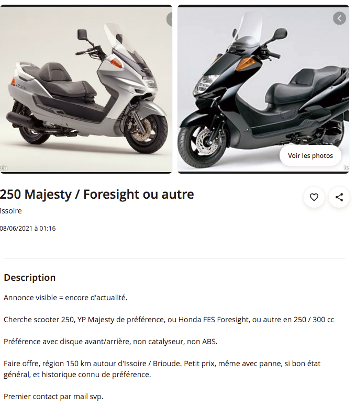This screenshot has height=408, width=356.
Task: Click the silver scooter's orange turn signal
Action: [116, 63]
